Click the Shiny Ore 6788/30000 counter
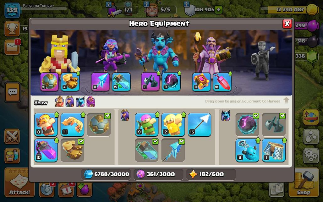Image resolution: width=323 pixels, height=202 pixels. point(107,174)
